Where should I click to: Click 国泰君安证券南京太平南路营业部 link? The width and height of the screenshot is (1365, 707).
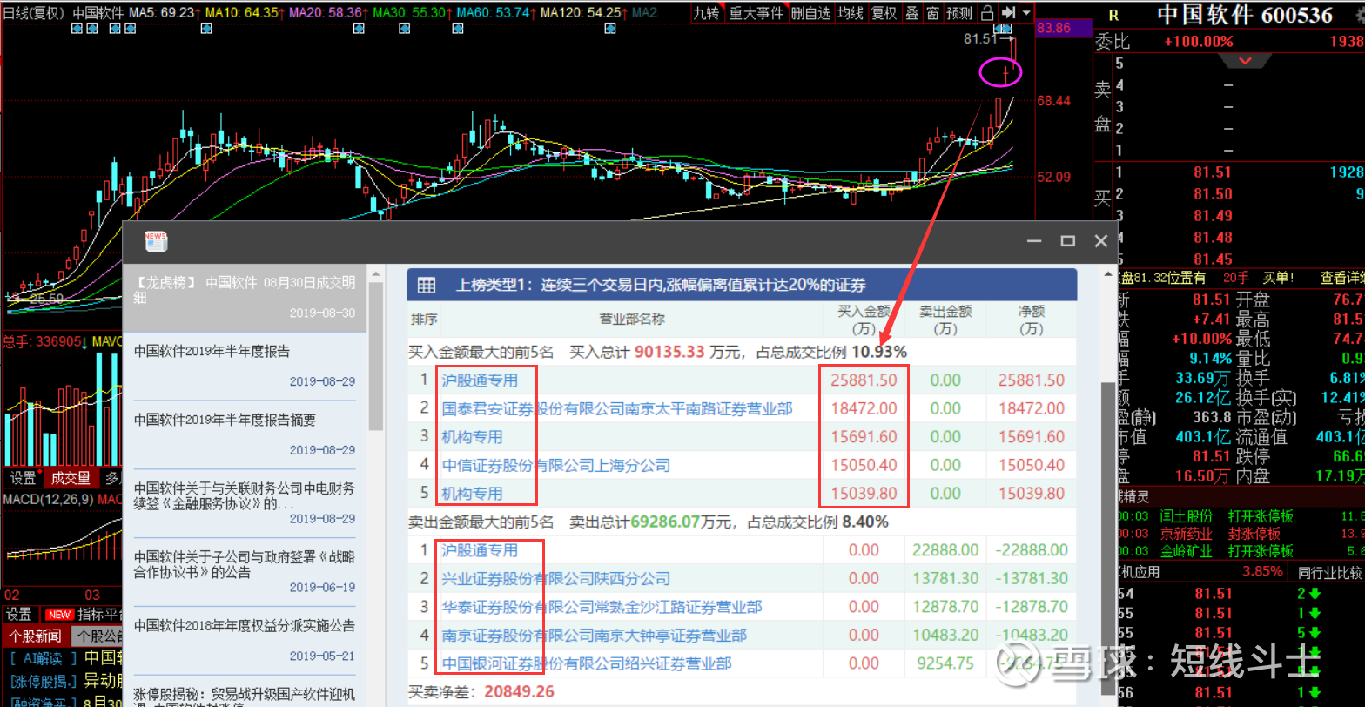(617, 408)
